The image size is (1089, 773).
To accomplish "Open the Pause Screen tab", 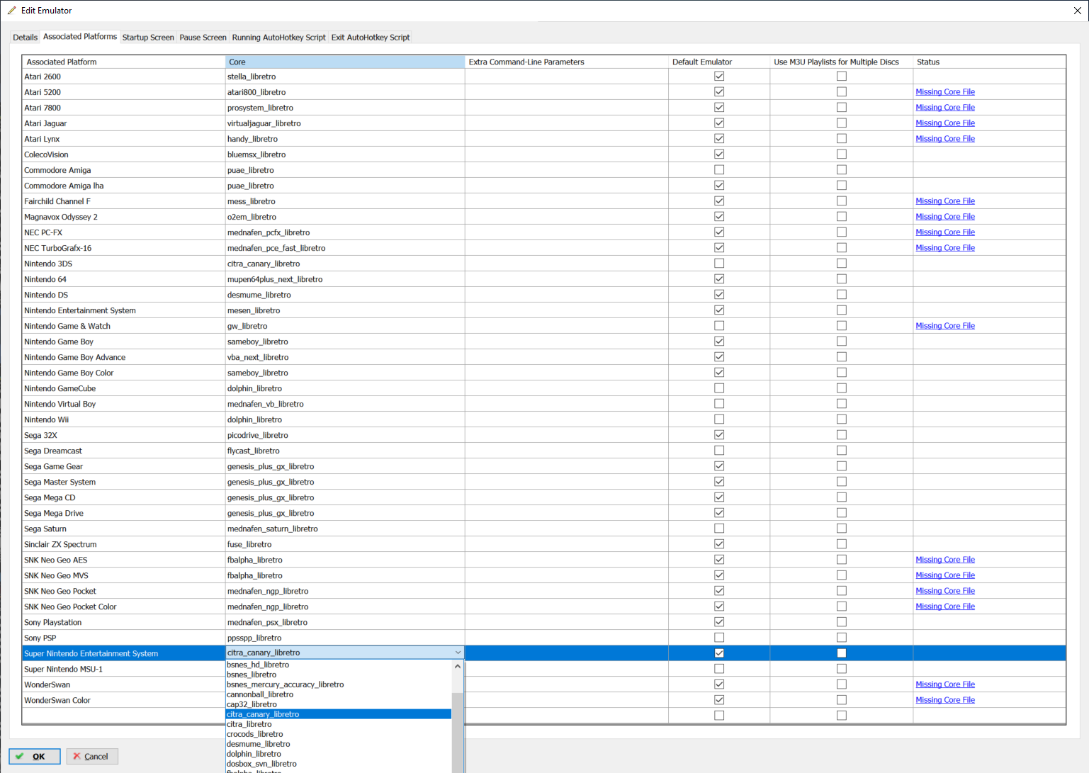I will click(203, 38).
